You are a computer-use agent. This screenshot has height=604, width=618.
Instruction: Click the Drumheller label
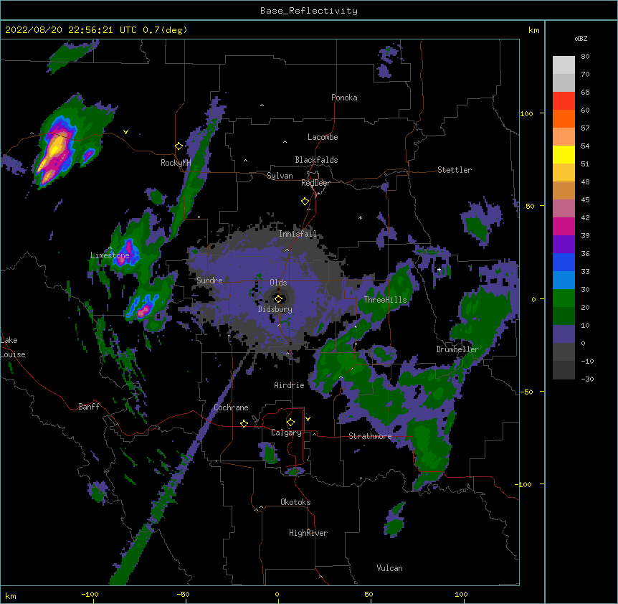pos(457,349)
